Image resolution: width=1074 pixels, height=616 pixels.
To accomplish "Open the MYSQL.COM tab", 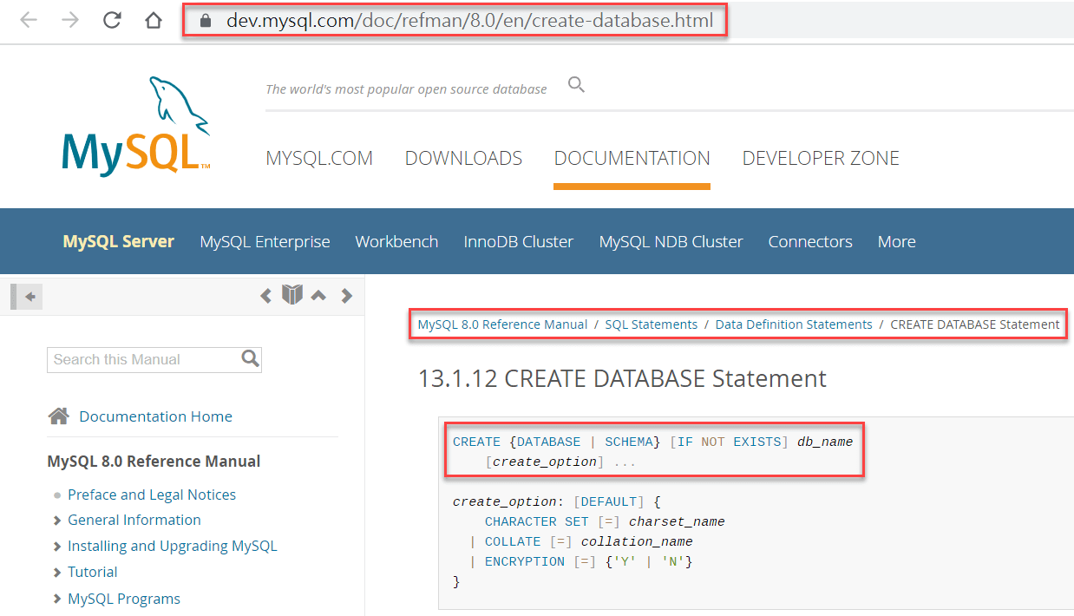I will [319, 159].
